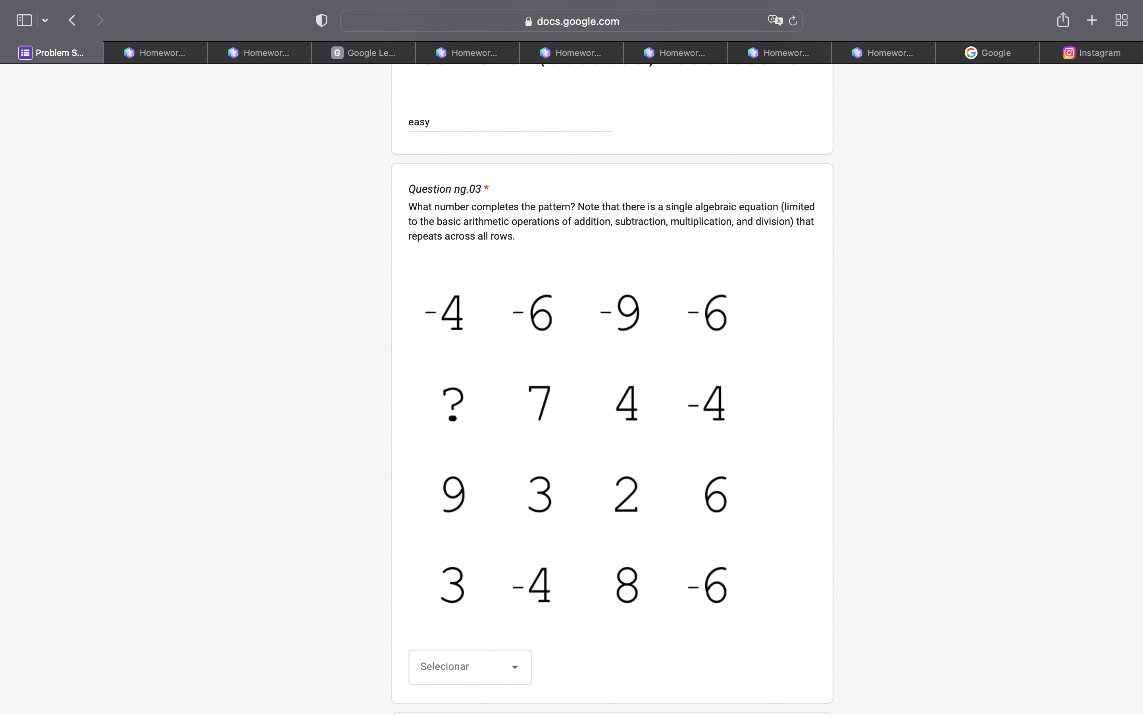
Task: Click the number 2 in the third row
Action: [626, 494]
